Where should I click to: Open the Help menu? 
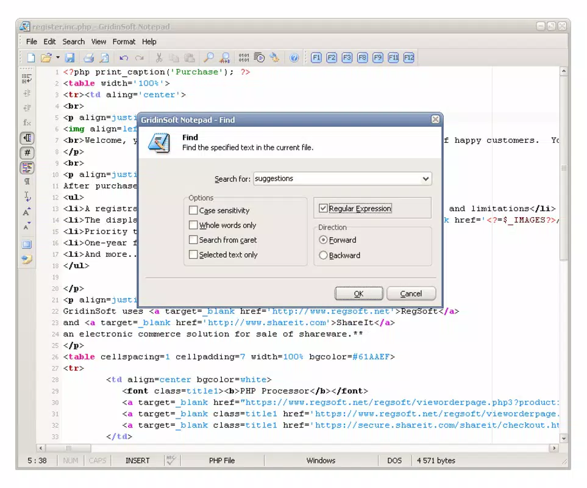click(x=149, y=41)
